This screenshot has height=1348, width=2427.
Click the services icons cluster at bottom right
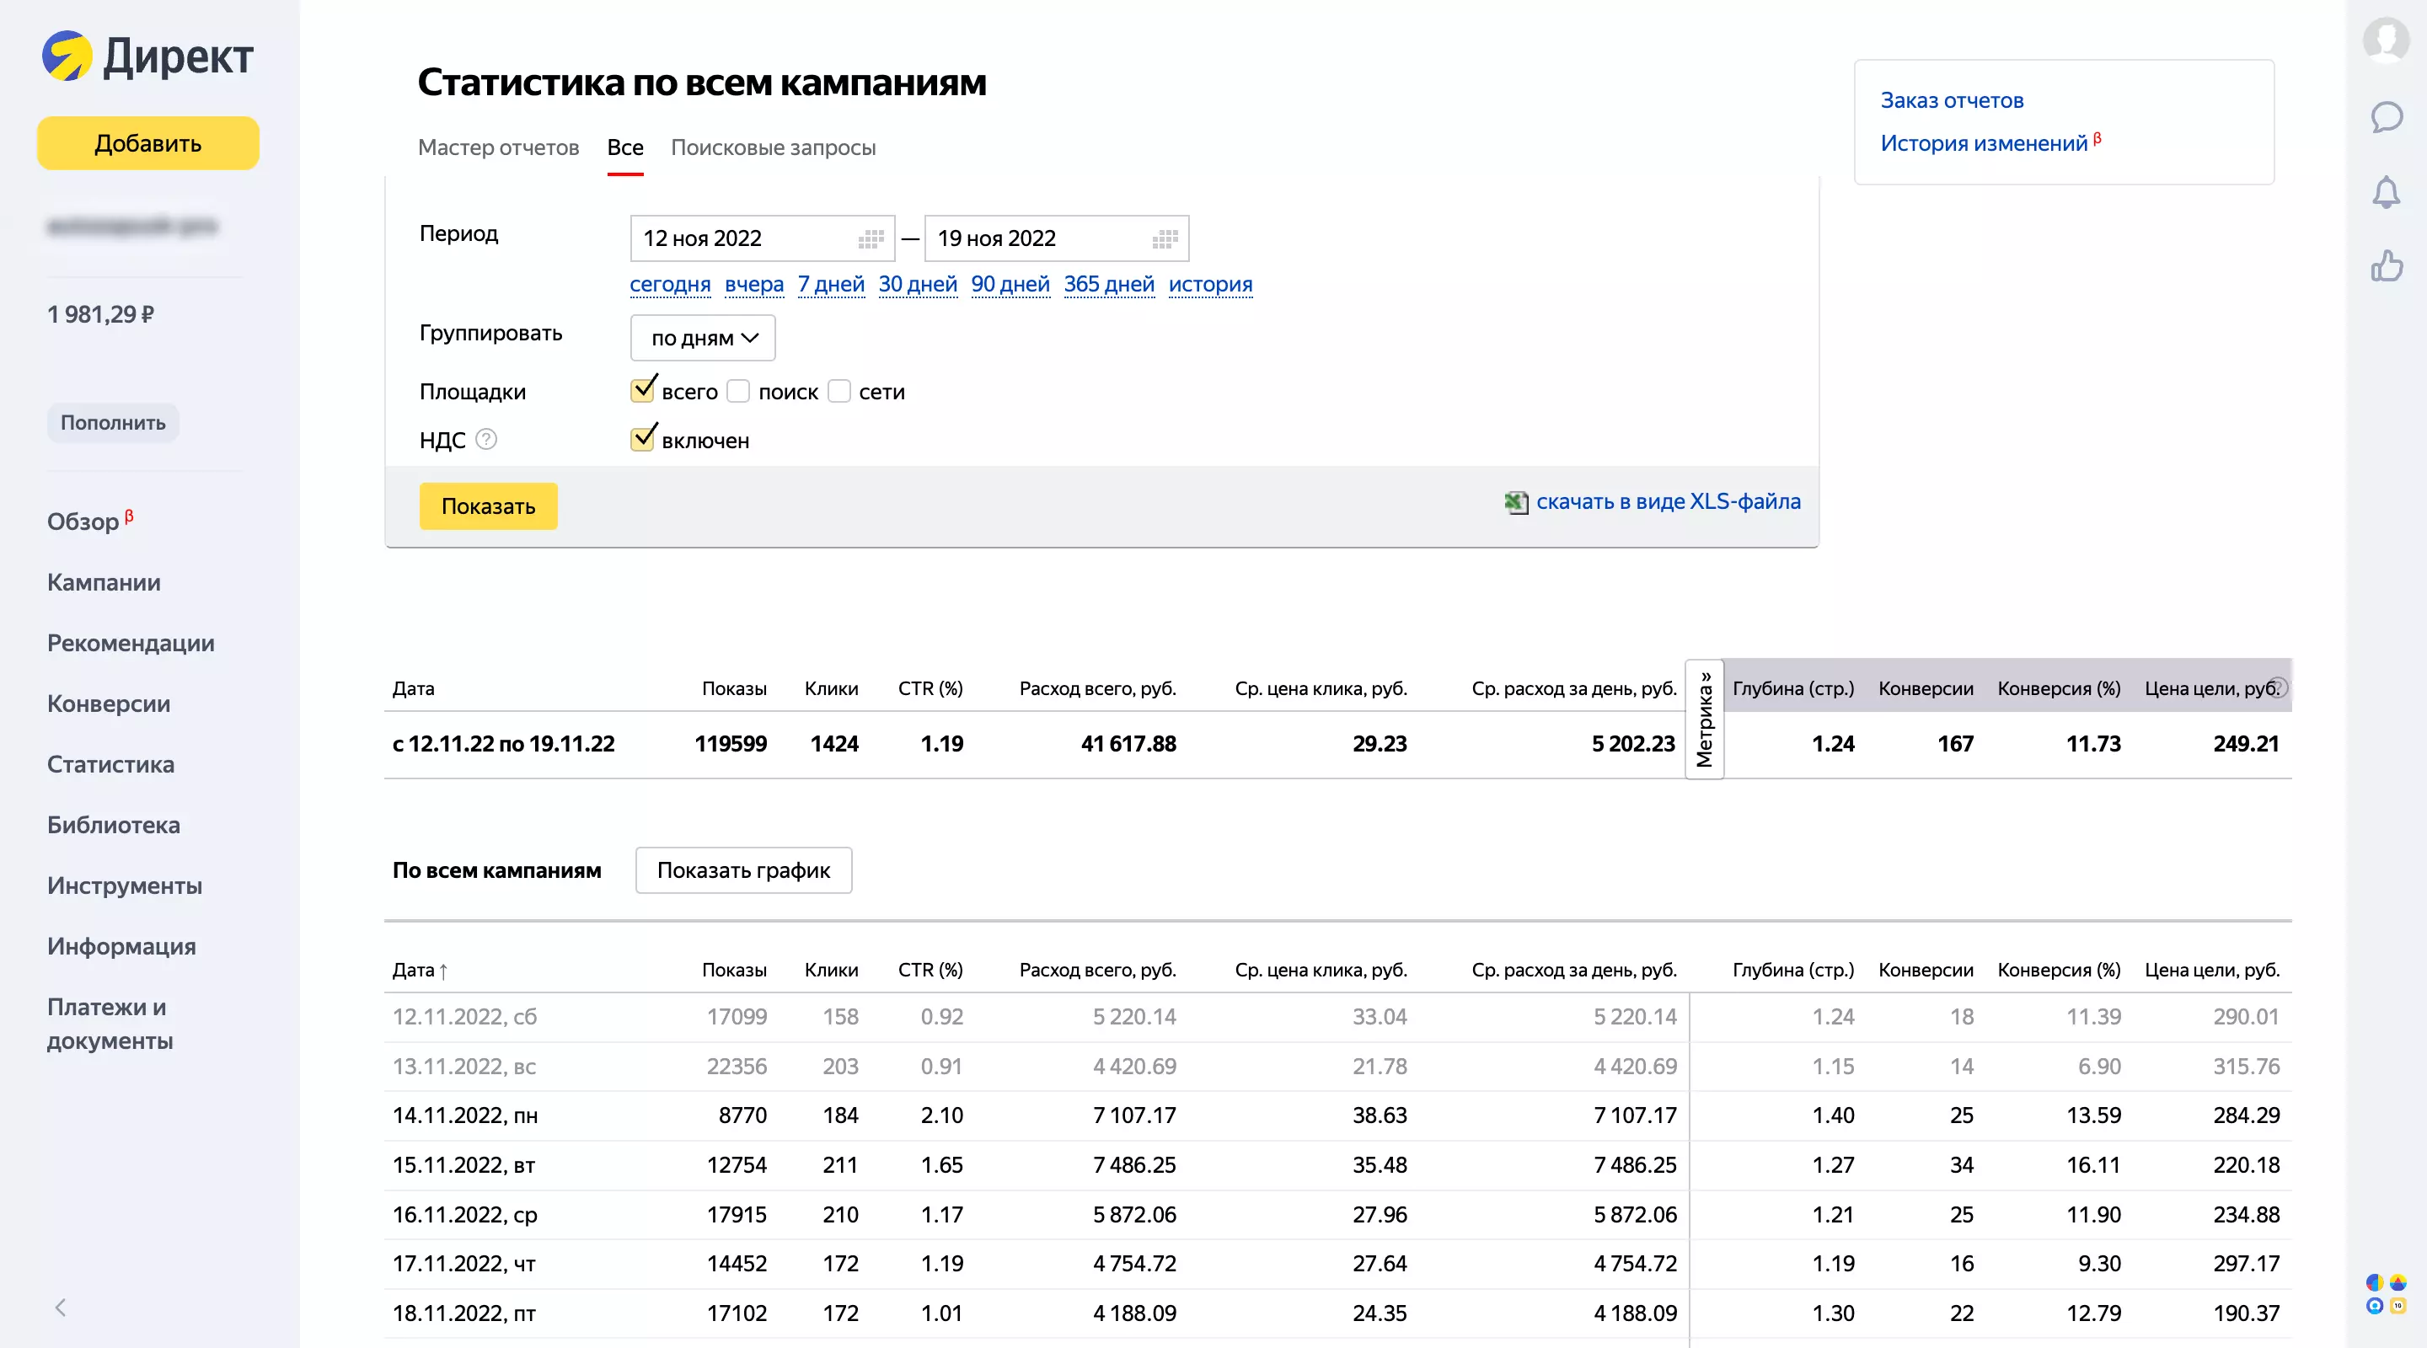[x=2386, y=1293]
